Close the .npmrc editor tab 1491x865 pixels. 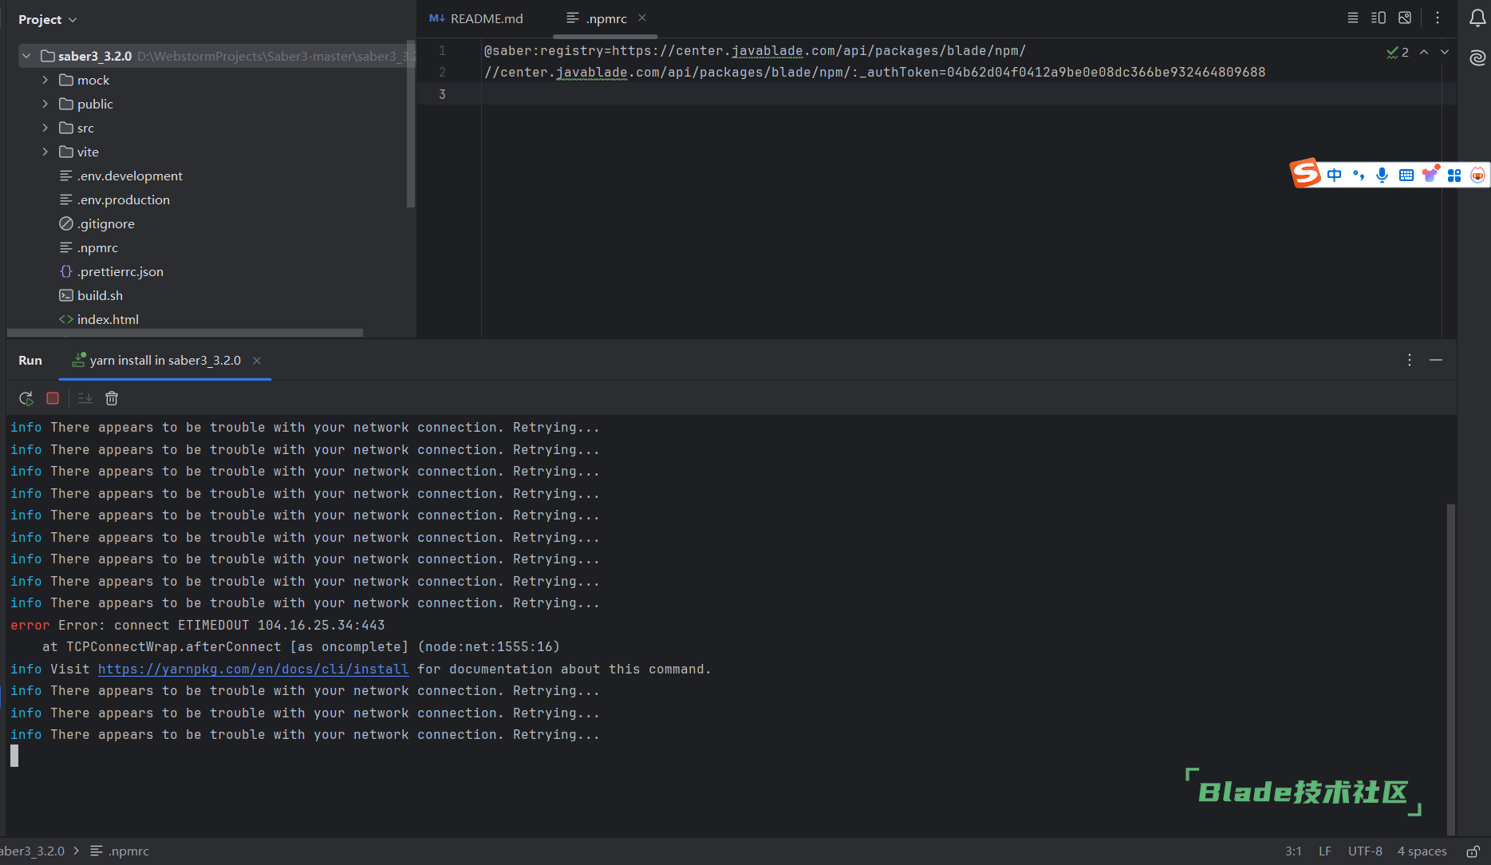coord(642,18)
